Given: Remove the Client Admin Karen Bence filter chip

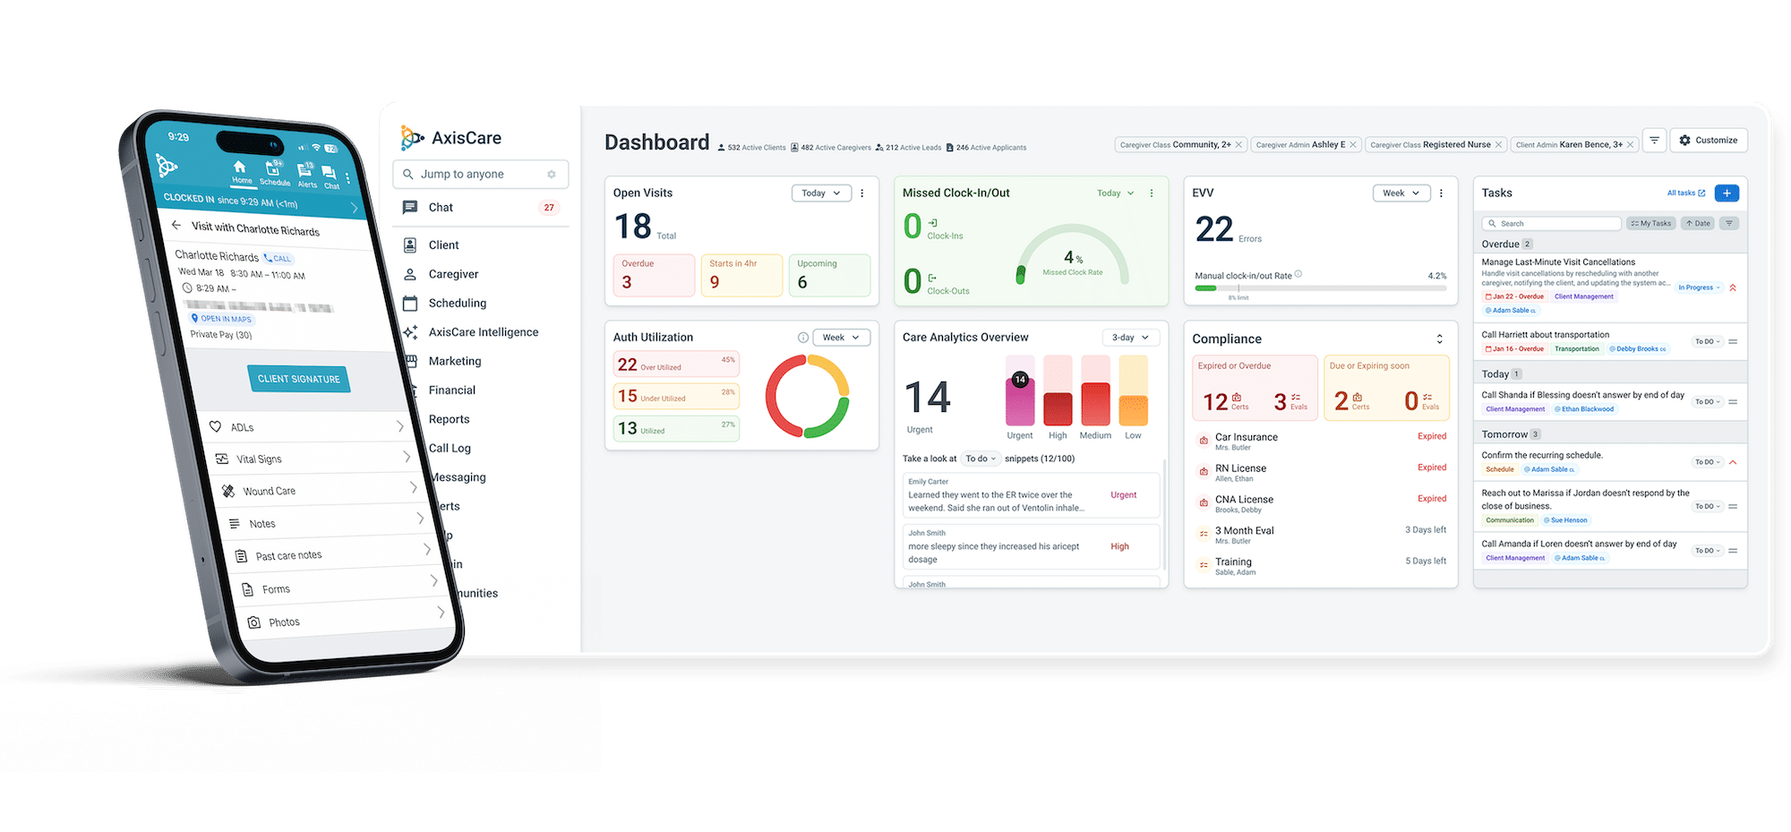Looking at the screenshot, I should pos(1630,145).
